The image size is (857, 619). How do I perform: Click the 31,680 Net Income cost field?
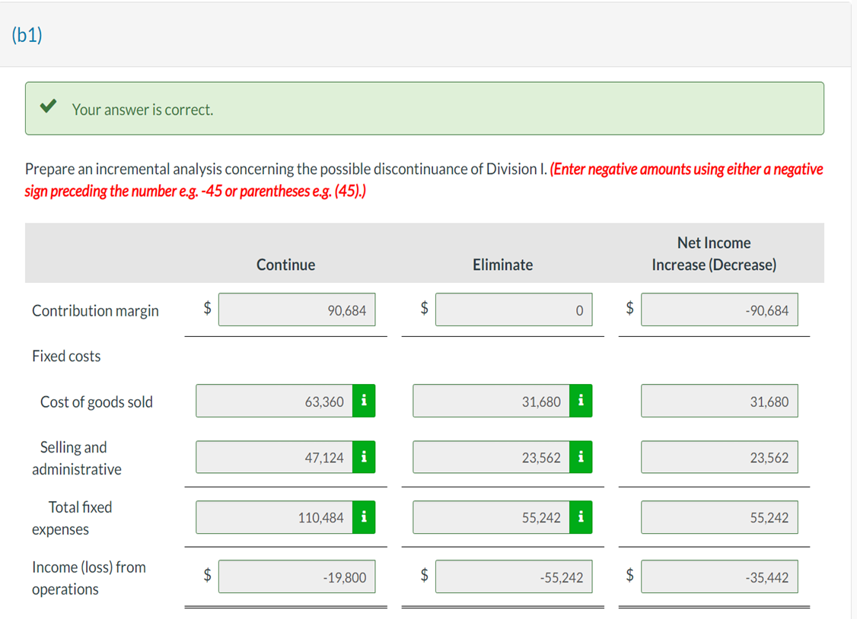coord(719,401)
